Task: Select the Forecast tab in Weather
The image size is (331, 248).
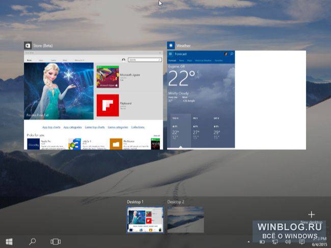Action: tap(172, 61)
